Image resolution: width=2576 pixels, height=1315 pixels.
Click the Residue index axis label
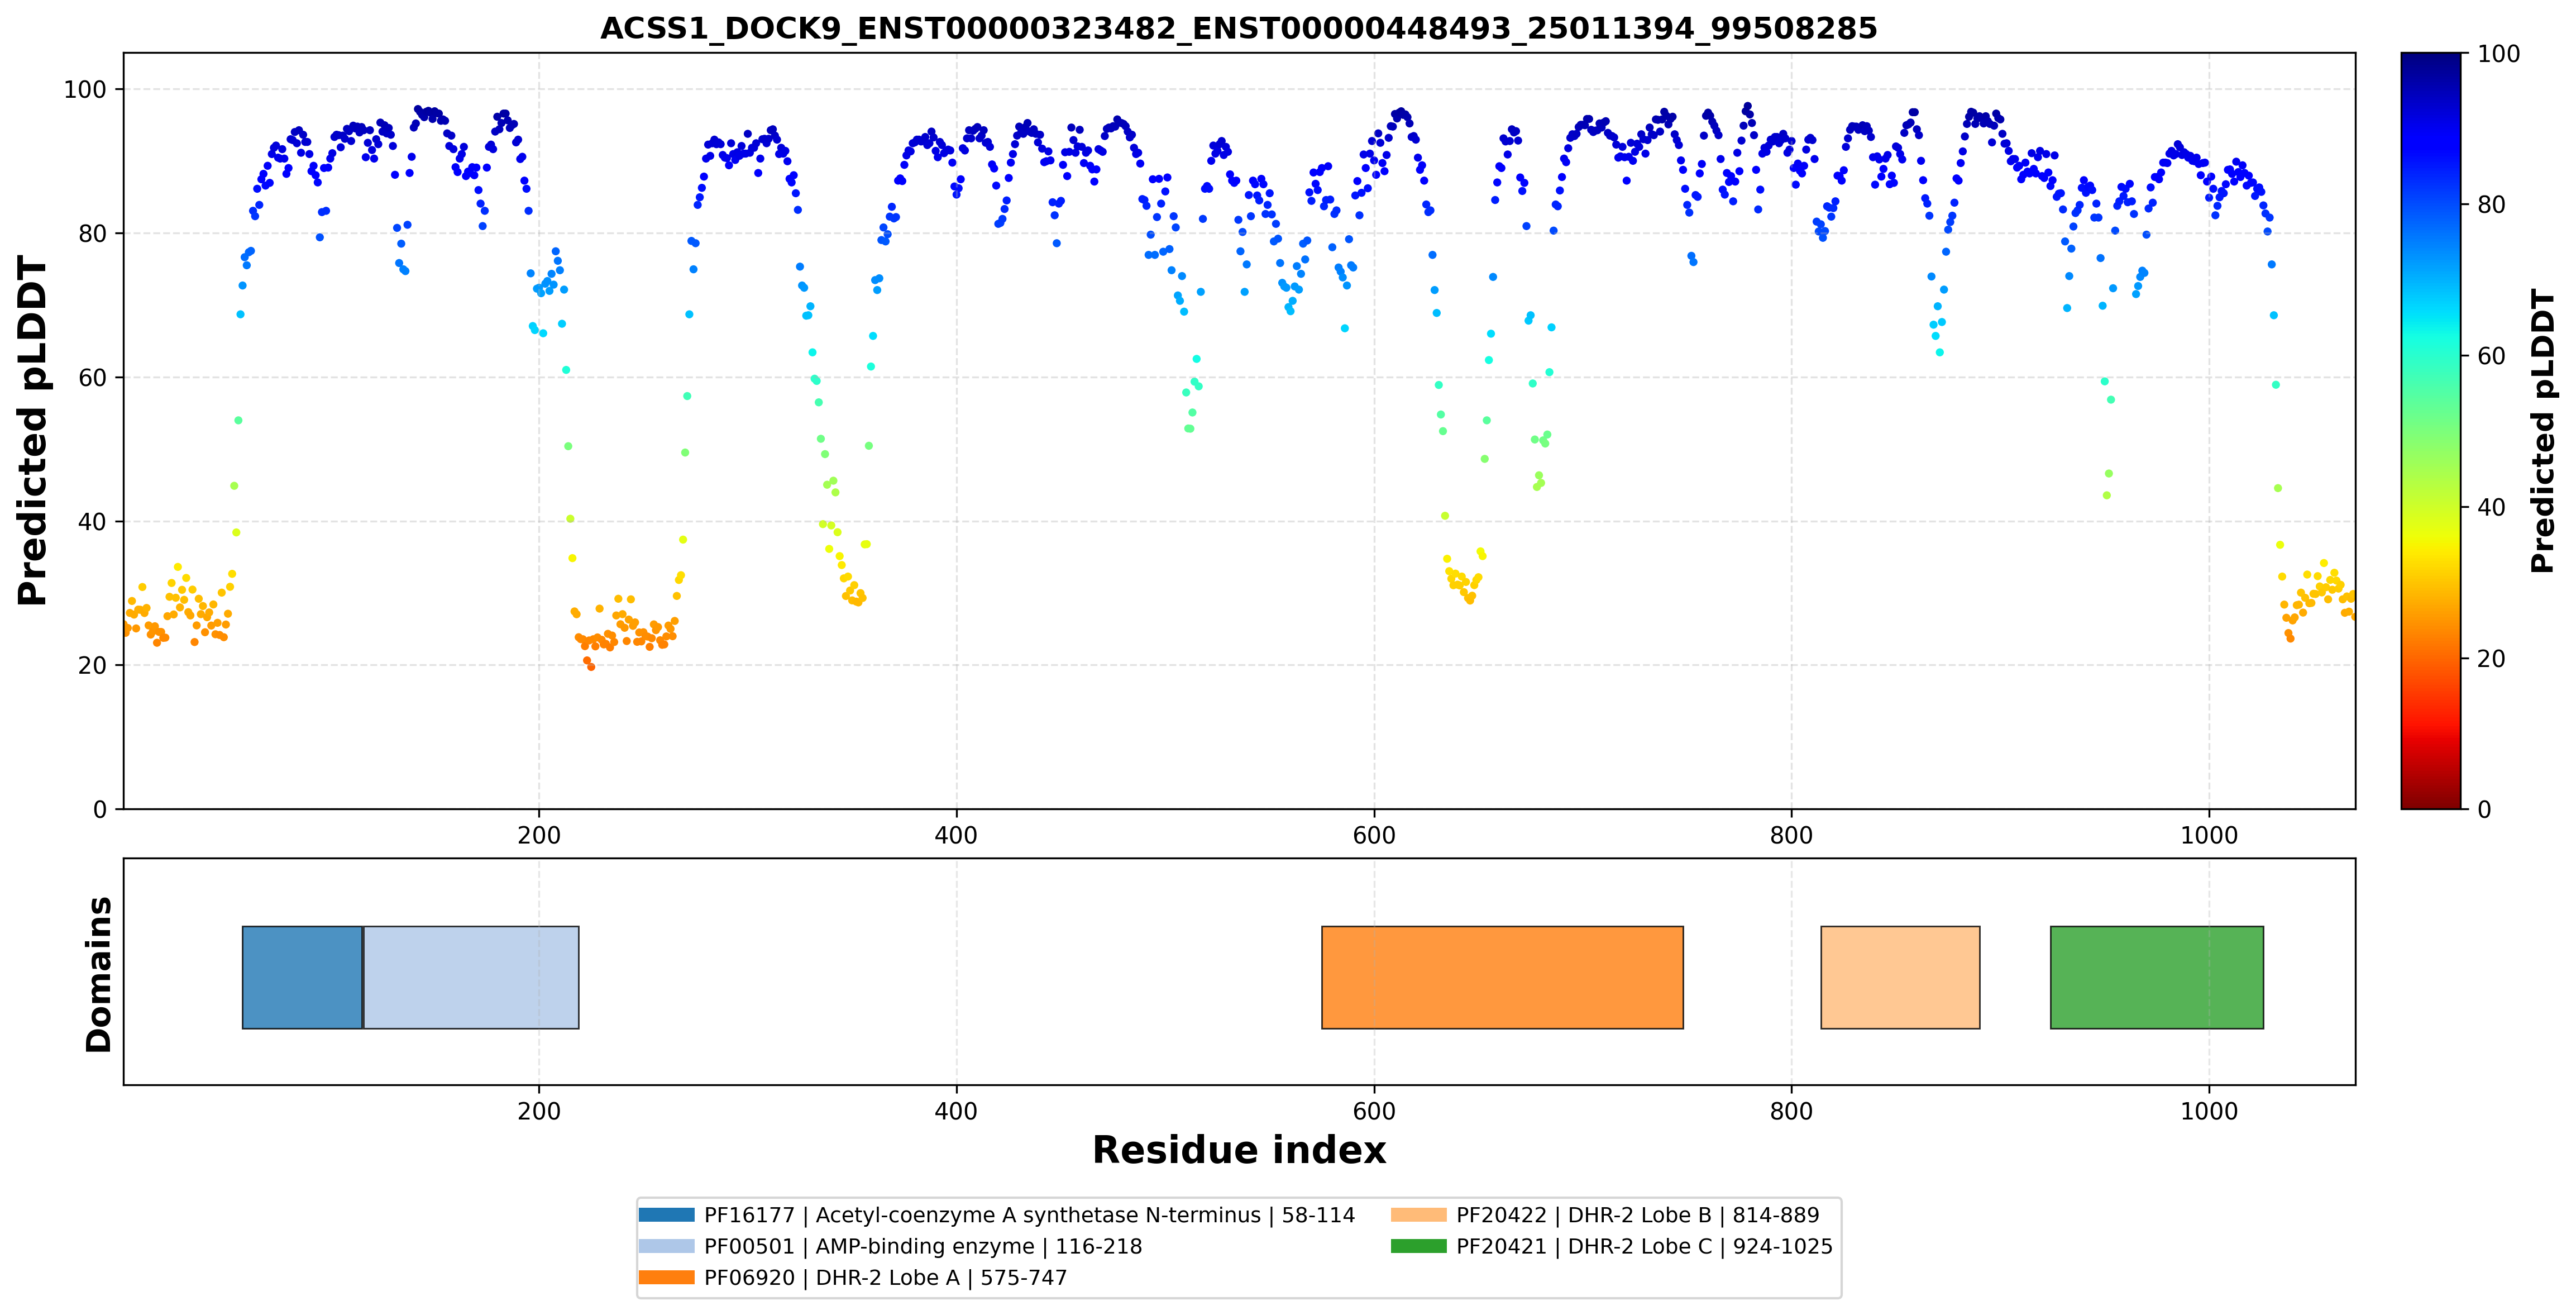coord(1239,1150)
